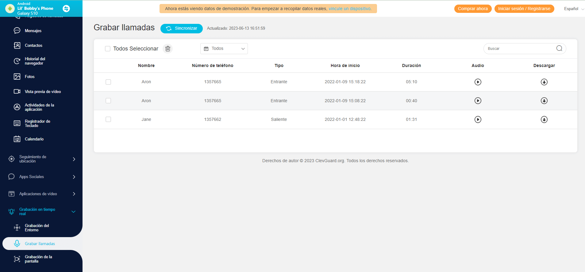Image resolution: width=585 pixels, height=272 pixels.
Task: Open Mensajes in the sidebar
Action: pyautogui.click(x=33, y=31)
